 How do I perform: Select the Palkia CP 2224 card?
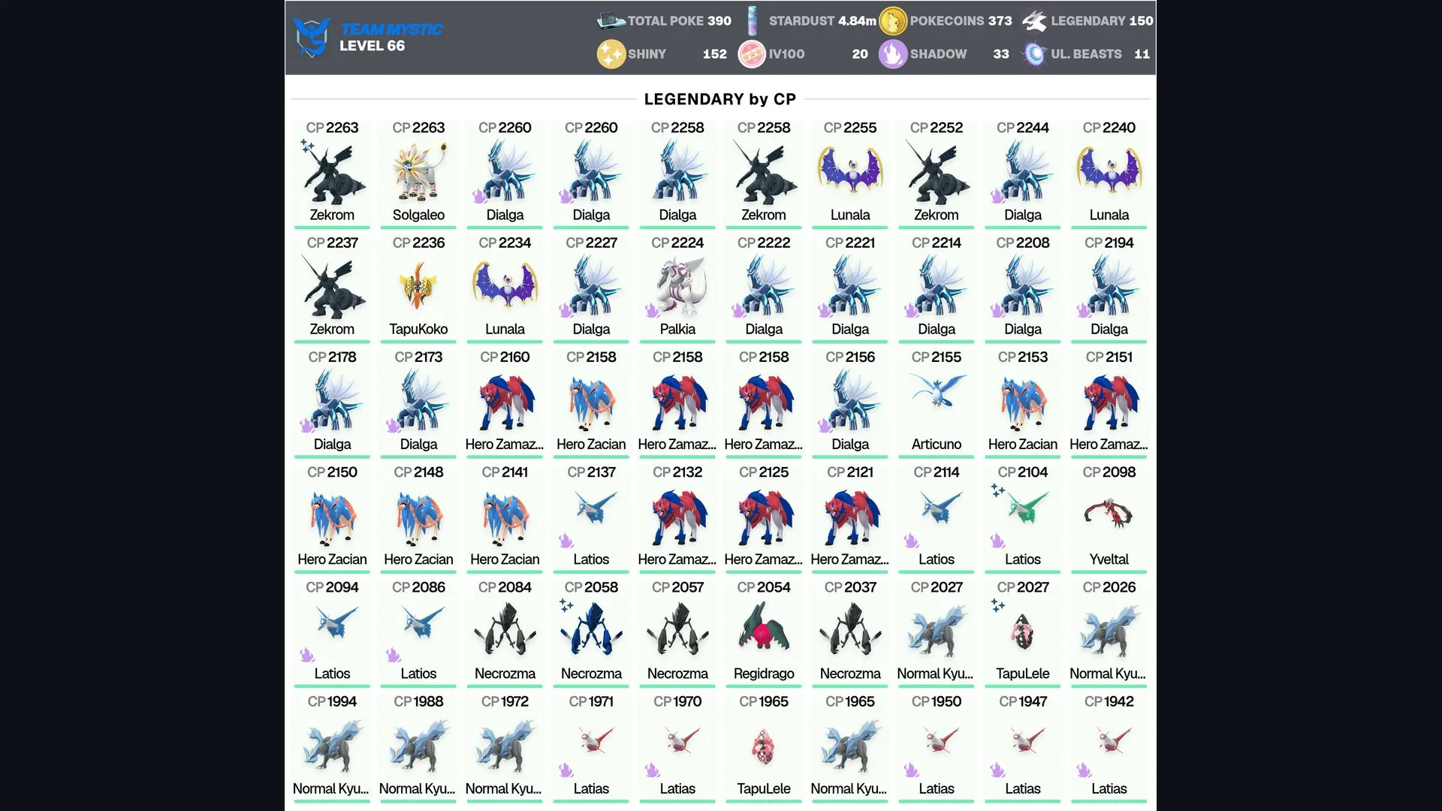[677, 288]
